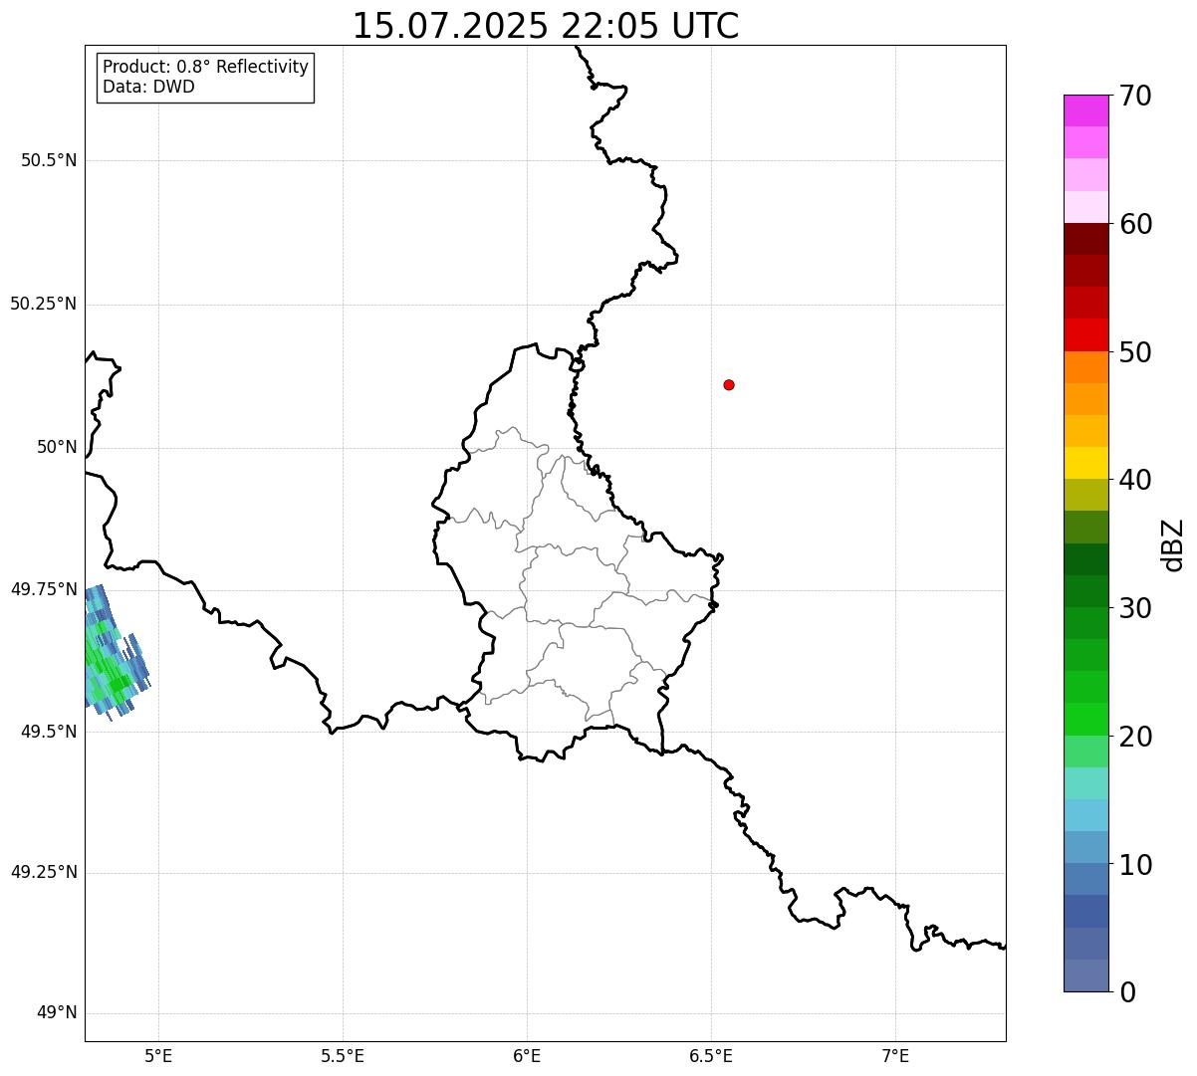Click the longitude label "5.5°E"
The image size is (1197, 1076).
tap(343, 1055)
